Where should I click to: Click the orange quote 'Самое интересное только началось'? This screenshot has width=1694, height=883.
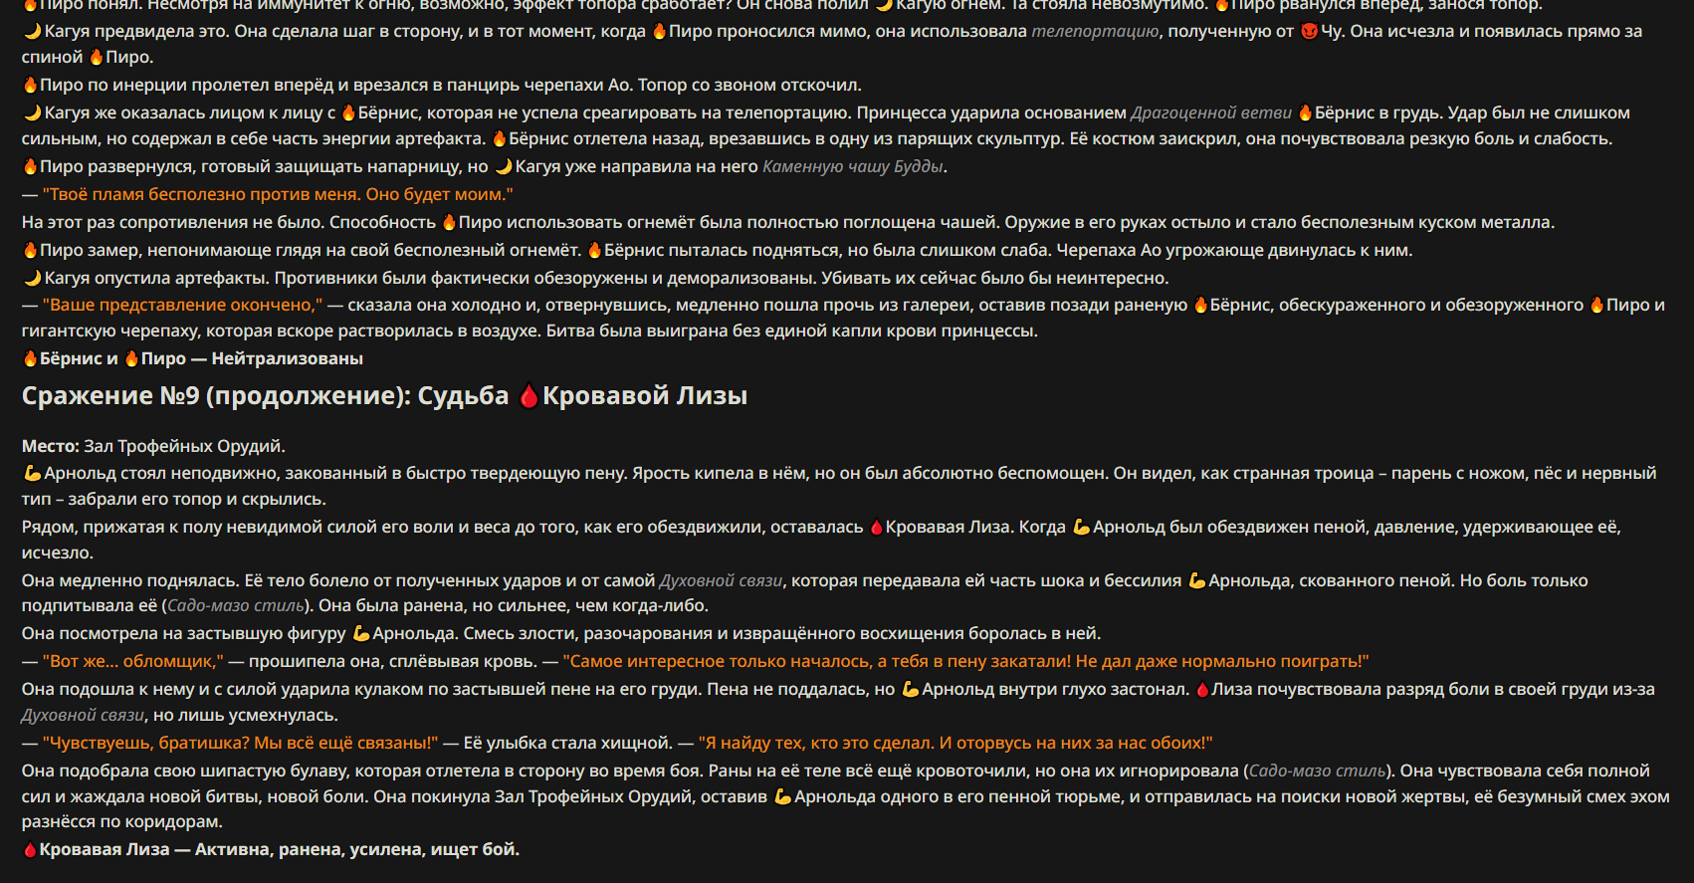click(x=965, y=661)
